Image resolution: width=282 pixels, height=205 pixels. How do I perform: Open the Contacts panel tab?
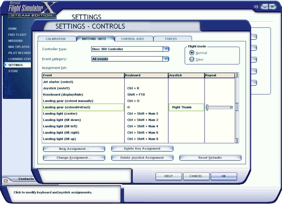[x=26, y=179]
